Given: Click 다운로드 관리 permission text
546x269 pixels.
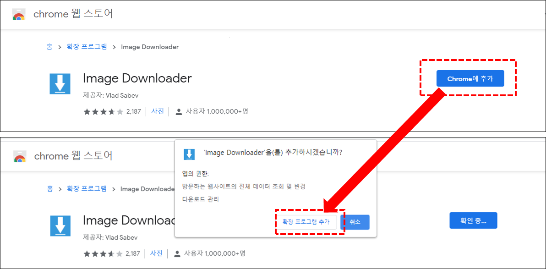Looking at the screenshot, I should pos(200,199).
